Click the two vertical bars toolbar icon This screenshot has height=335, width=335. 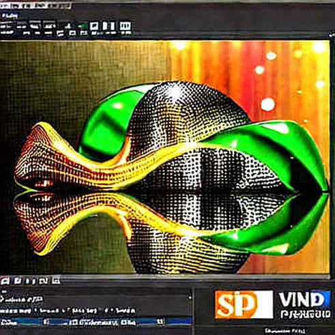[x=108, y=26]
